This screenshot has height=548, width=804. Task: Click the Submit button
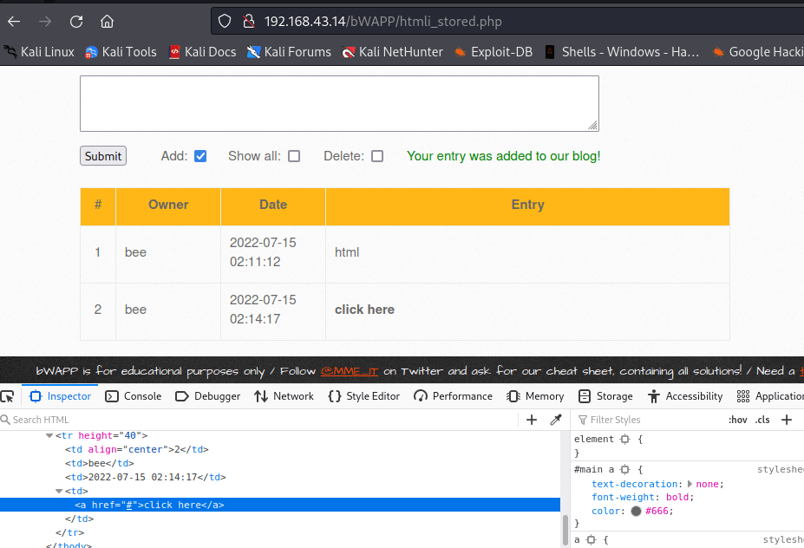point(101,156)
